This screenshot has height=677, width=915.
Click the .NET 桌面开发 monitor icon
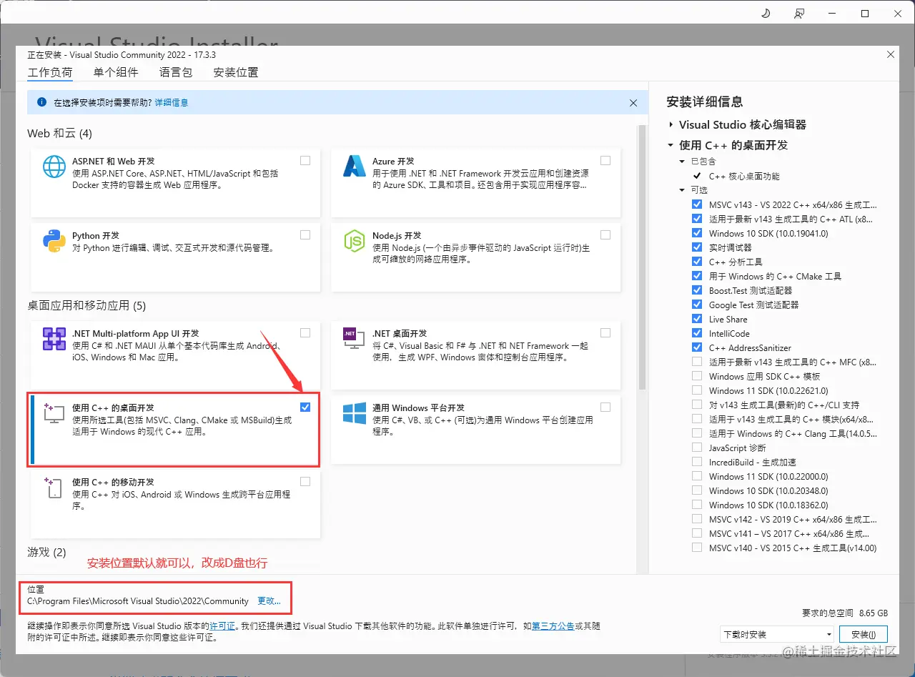coord(355,339)
